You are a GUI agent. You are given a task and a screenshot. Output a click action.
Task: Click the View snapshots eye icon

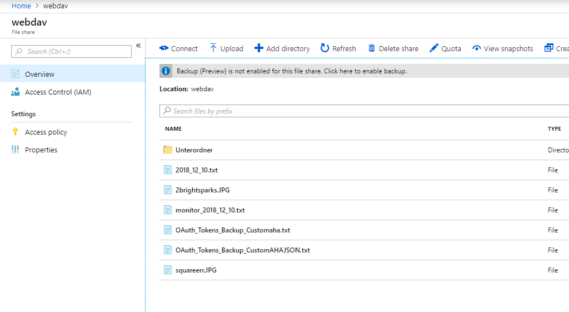click(x=476, y=48)
